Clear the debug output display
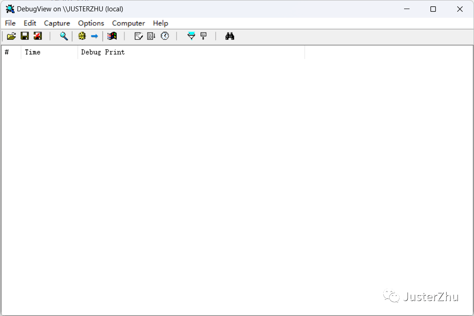474x316 pixels. (38, 36)
